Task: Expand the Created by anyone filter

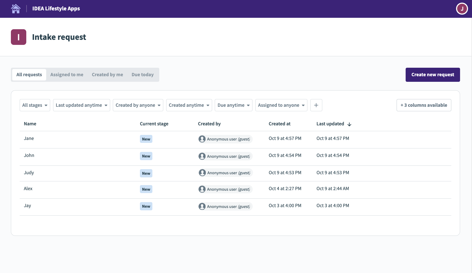Action: [138, 105]
